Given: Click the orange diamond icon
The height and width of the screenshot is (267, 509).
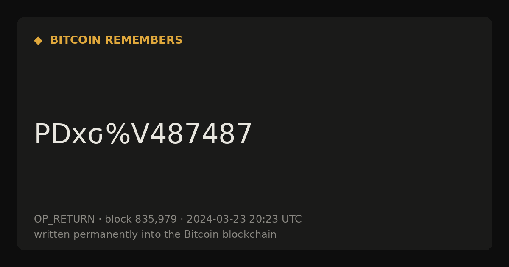Looking at the screenshot, I should 38,40.
